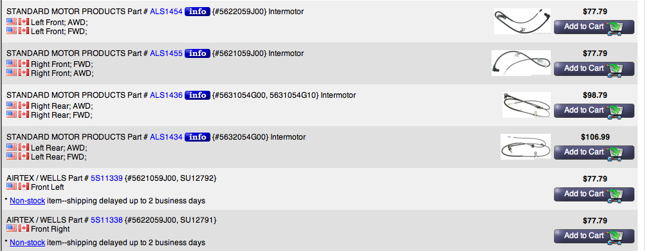Image resolution: width=646 pixels, height=251 pixels.
Task: Open info badge next to ALS1455
Action: click(198, 53)
